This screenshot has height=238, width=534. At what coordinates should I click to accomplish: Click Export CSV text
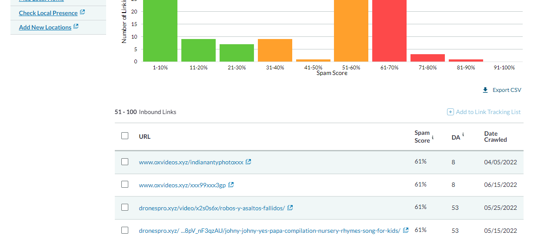507,90
